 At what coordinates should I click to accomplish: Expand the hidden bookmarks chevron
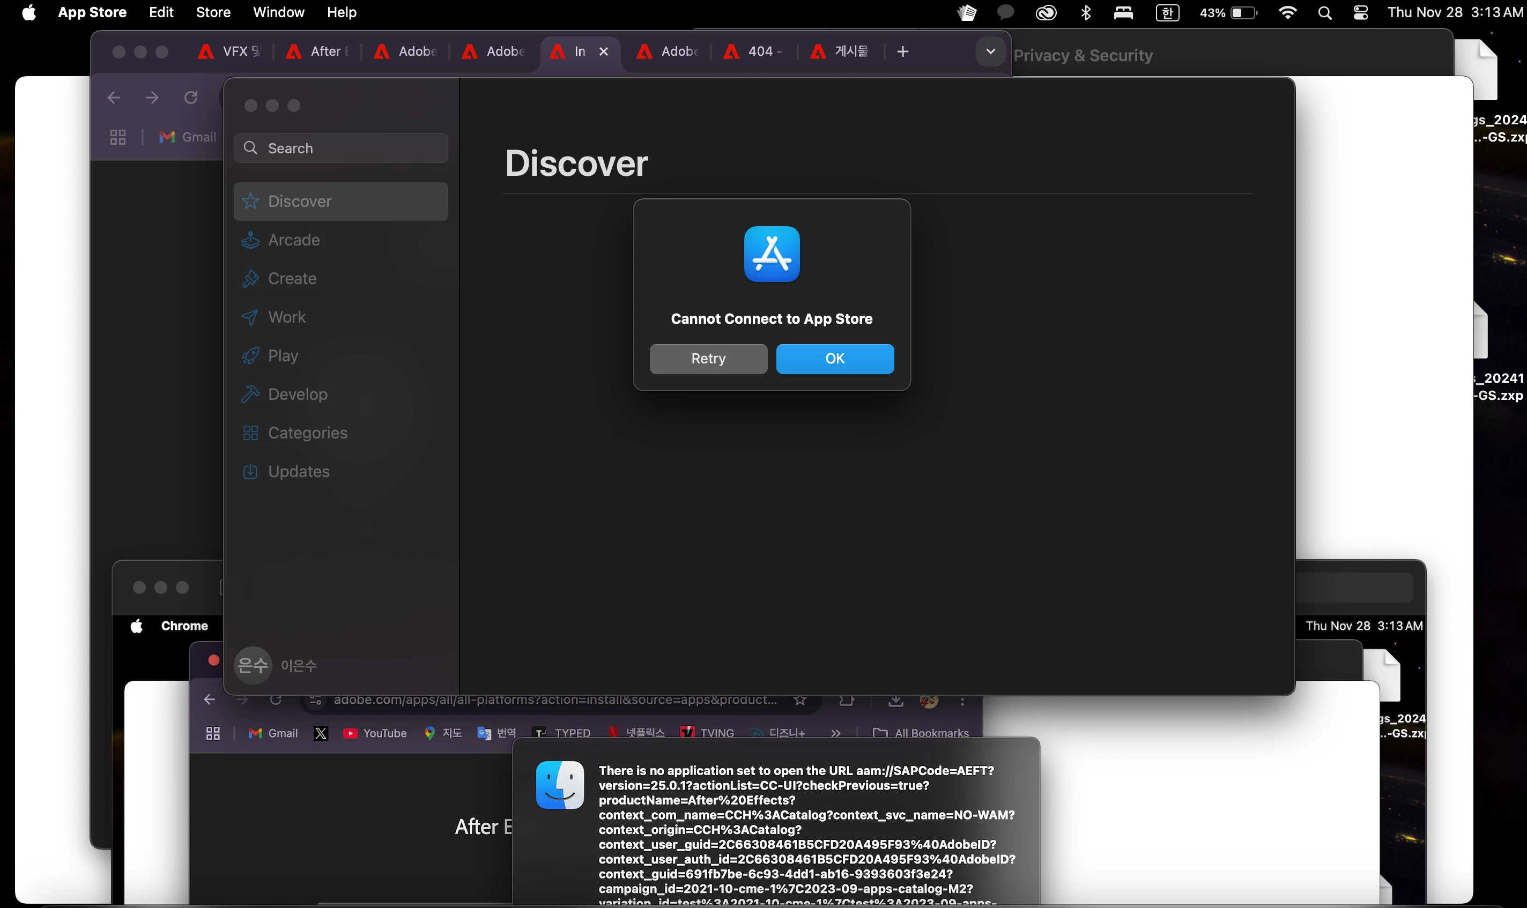click(x=835, y=733)
